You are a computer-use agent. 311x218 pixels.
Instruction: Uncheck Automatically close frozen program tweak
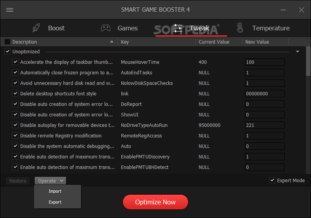pyautogui.click(x=15, y=72)
